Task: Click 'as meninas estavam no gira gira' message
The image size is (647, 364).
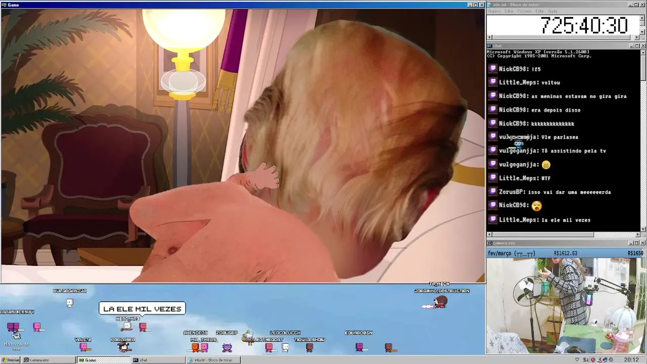Action: coord(579,96)
